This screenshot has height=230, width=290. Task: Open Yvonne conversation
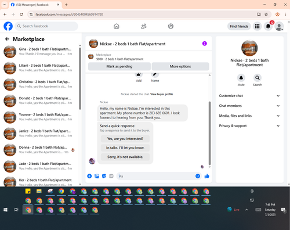point(39,117)
